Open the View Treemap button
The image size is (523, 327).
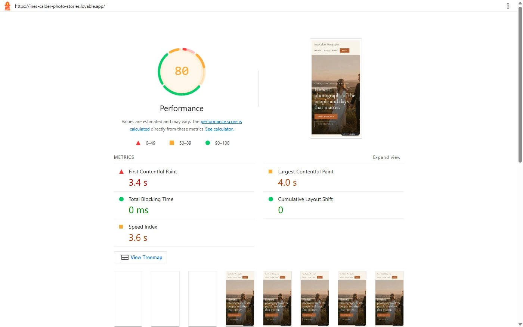[140, 257]
